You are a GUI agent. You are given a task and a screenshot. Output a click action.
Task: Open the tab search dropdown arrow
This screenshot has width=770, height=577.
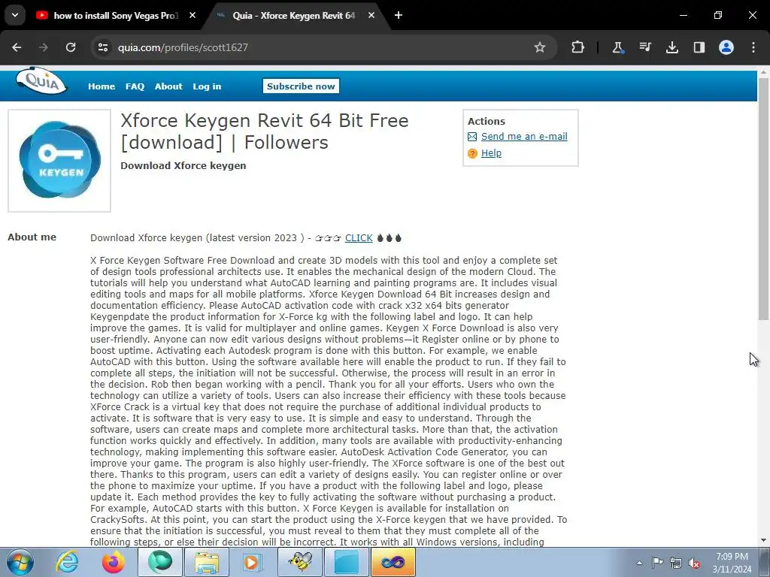15,15
